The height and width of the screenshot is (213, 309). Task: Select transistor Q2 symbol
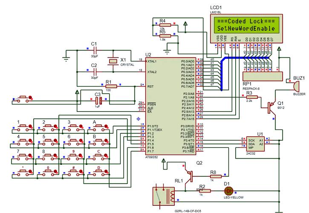(x=189, y=176)
